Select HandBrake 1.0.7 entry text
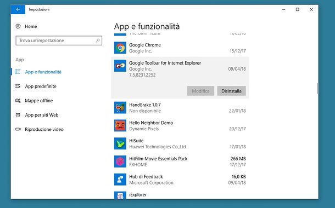The image size is (335, 208). point(145,105)
